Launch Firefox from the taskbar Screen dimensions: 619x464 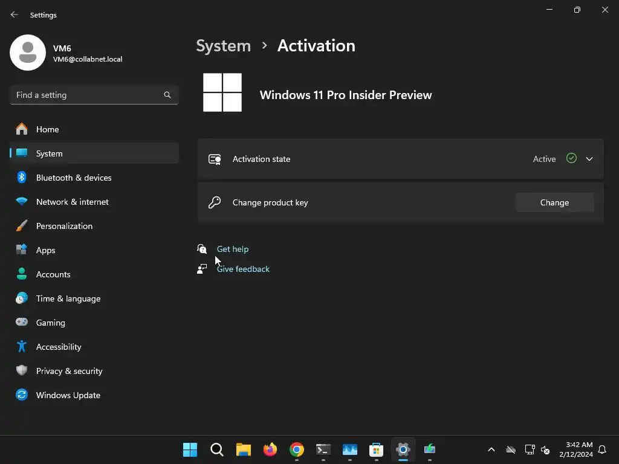270,449
